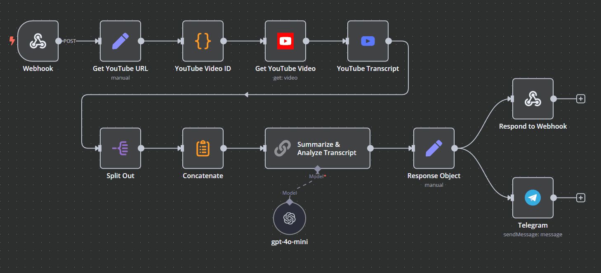The height and width of the screenshot is (273, 601).
Task: Click the "Summarize & Analyze Transcript" title text
Action: 327,148
